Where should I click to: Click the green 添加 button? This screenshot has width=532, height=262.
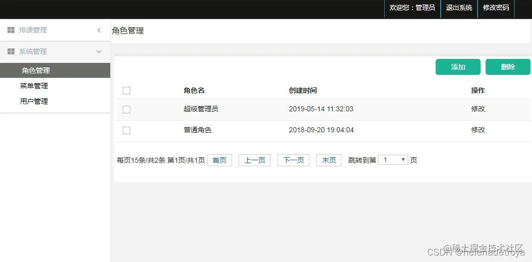pos(458,67)
